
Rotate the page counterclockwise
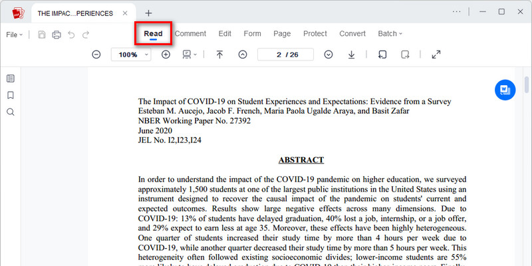click(382, 55)
